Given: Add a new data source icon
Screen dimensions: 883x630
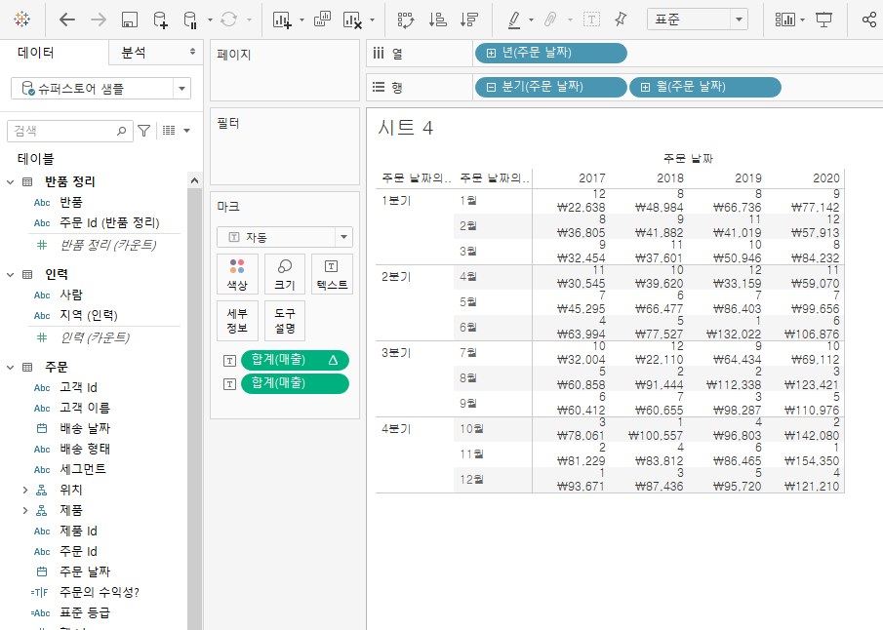Looking at the screenshot, I should [x=160, y=20].
